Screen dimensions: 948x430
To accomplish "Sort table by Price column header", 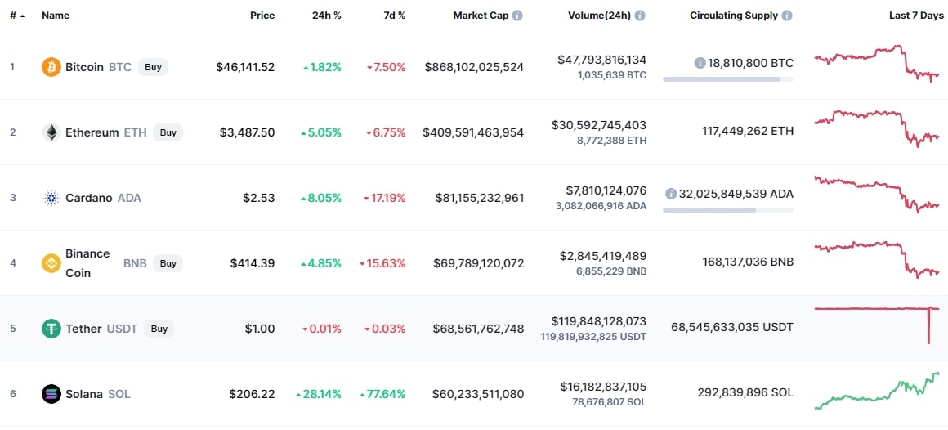I will (x=262, y=16).
